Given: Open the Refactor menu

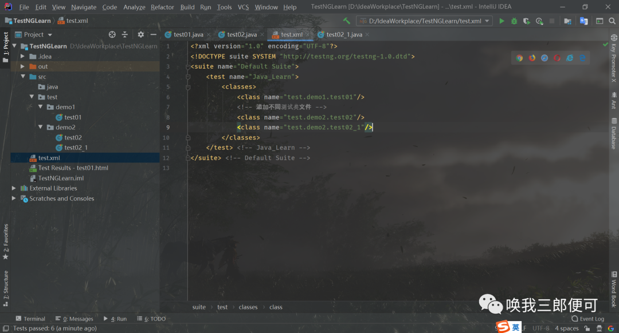Looking at the screenshot, I should pos(162,7).
